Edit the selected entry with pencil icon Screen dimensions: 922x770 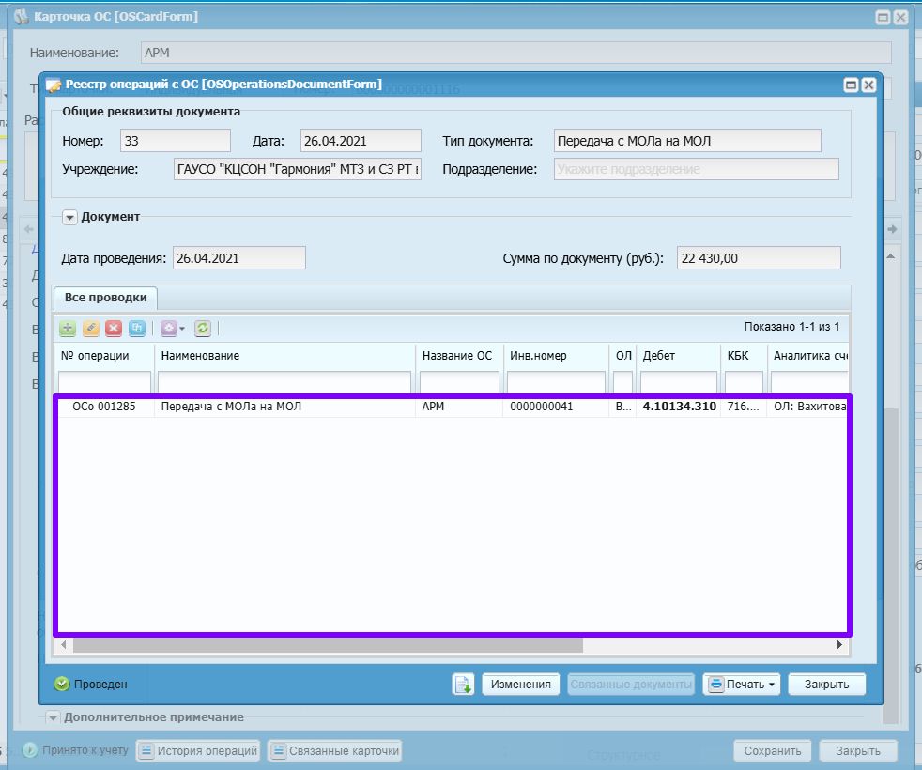[90, 329]
